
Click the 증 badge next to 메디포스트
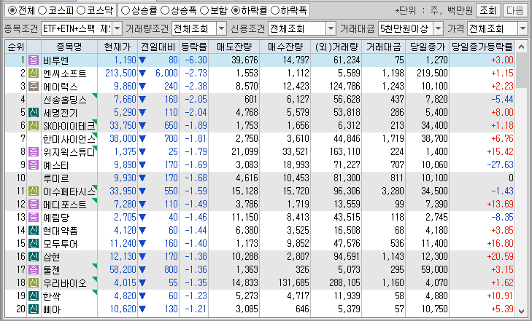[34, 204]
